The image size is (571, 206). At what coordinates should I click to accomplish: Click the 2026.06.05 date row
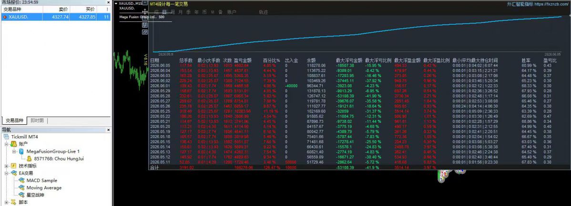(160, 65)
